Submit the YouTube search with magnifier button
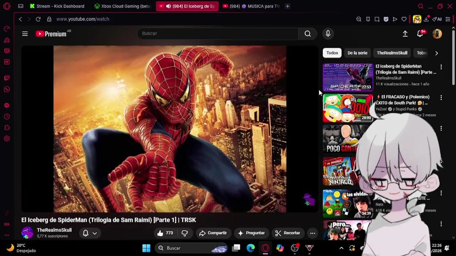This screenshot has height=256, width=456. coord(308,33)
